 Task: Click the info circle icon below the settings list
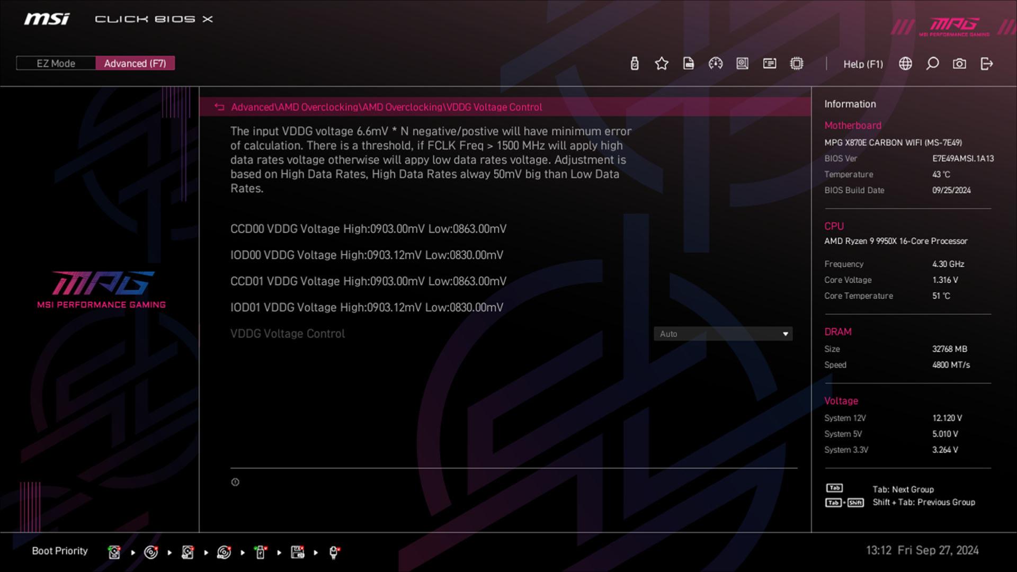tap(235, 482)
